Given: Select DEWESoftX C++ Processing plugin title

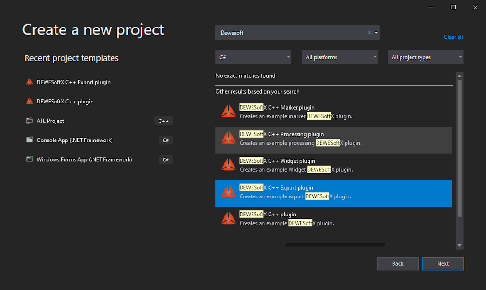Looking at the screenshot, I should coord(281,134).
